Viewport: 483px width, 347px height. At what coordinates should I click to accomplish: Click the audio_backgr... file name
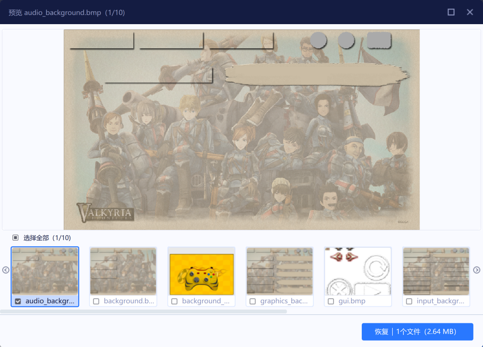[50, 301]
